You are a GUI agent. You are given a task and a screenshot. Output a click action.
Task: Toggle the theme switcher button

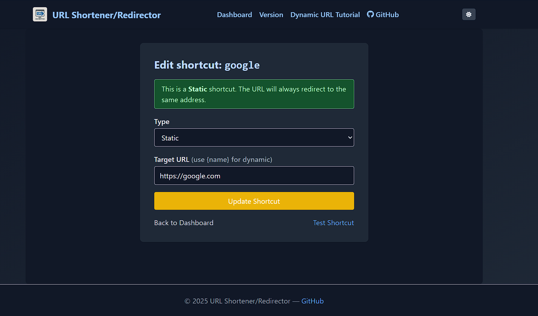tap(469, 14)
